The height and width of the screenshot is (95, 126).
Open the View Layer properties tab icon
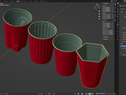pyautogui.click(x=118, y=14)
